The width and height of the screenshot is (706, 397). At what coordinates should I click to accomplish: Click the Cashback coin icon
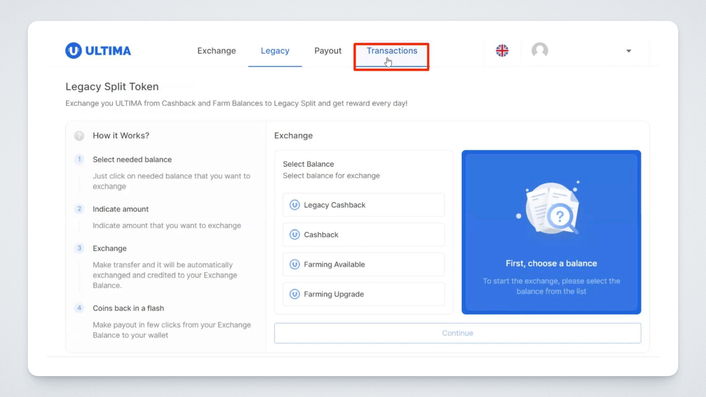coord(295,235)
